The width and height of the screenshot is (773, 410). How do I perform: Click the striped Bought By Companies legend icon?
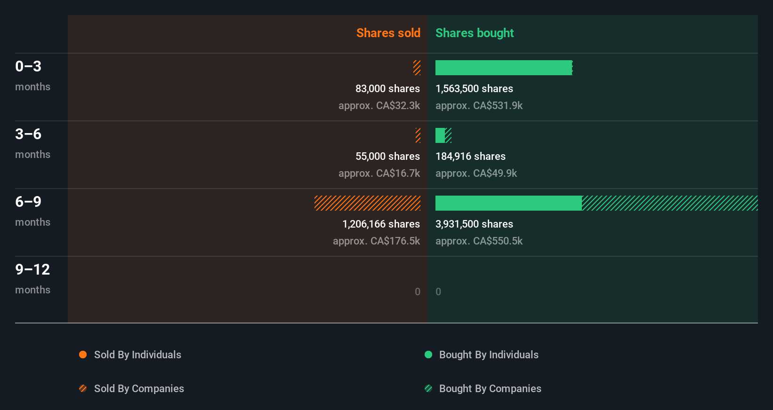coord(428,388)
